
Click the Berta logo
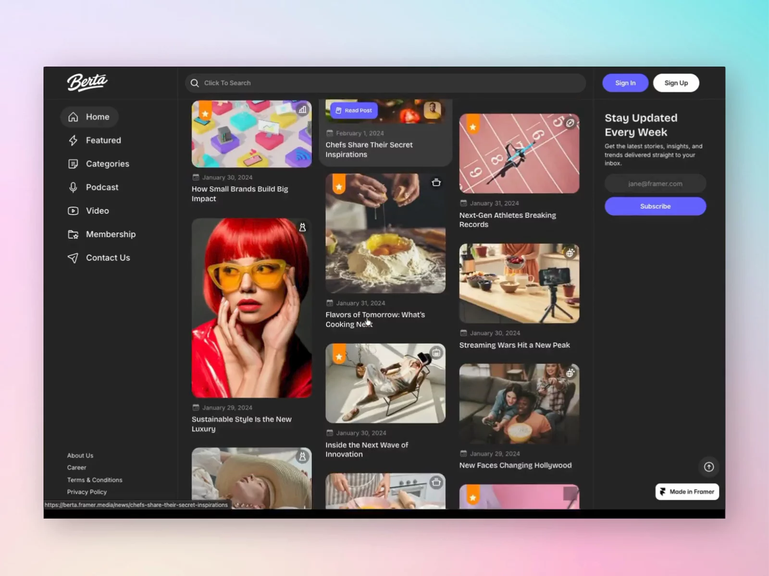tap(87, 82)
